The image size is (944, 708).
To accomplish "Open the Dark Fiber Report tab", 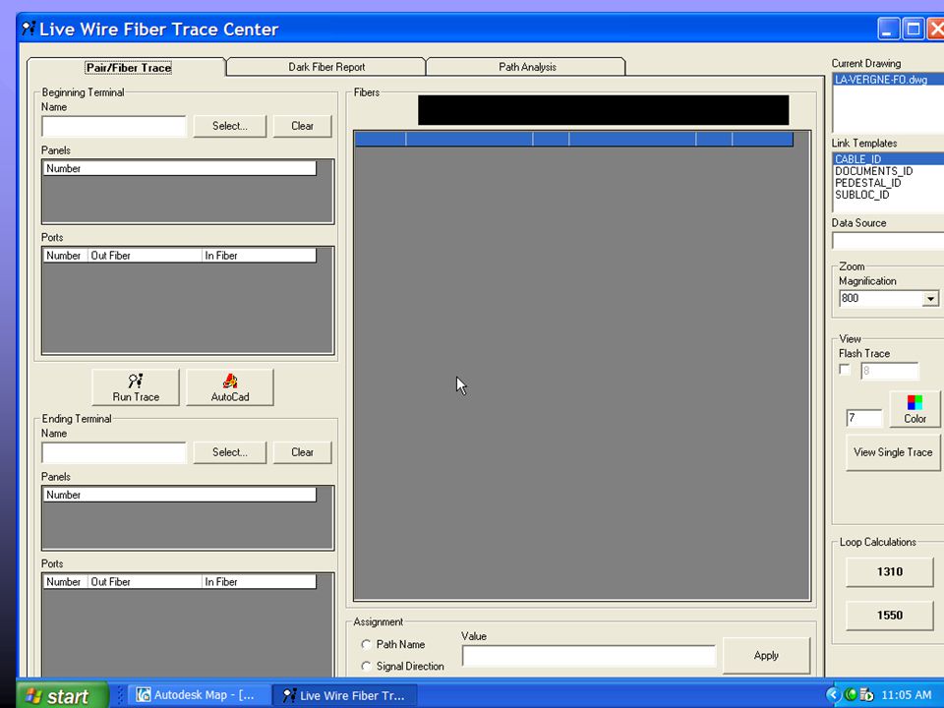I will click(326, 67).
